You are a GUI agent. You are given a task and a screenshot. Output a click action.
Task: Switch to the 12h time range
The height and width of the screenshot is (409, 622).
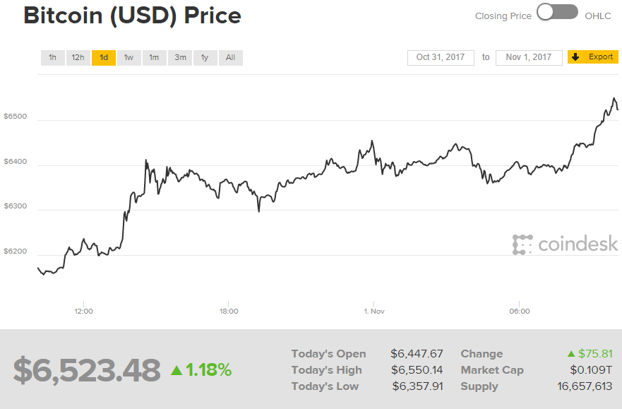tap(78, 57)
